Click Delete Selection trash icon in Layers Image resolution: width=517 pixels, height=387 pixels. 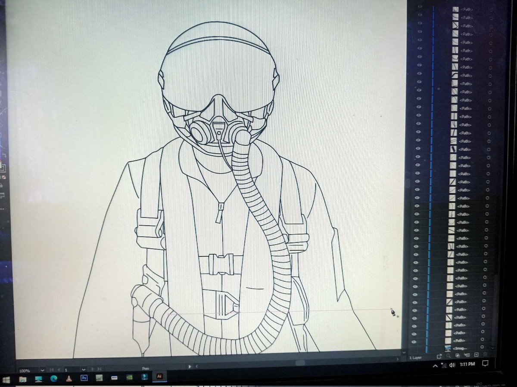485,355
